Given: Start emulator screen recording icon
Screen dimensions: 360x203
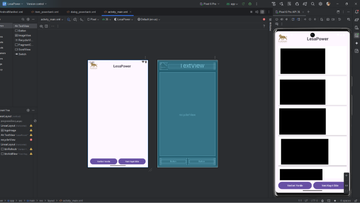Looking at the screenshot, I should [x=333, y=20].
